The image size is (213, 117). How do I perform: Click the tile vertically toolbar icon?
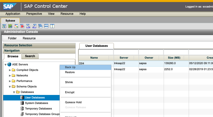pos(52,26)
